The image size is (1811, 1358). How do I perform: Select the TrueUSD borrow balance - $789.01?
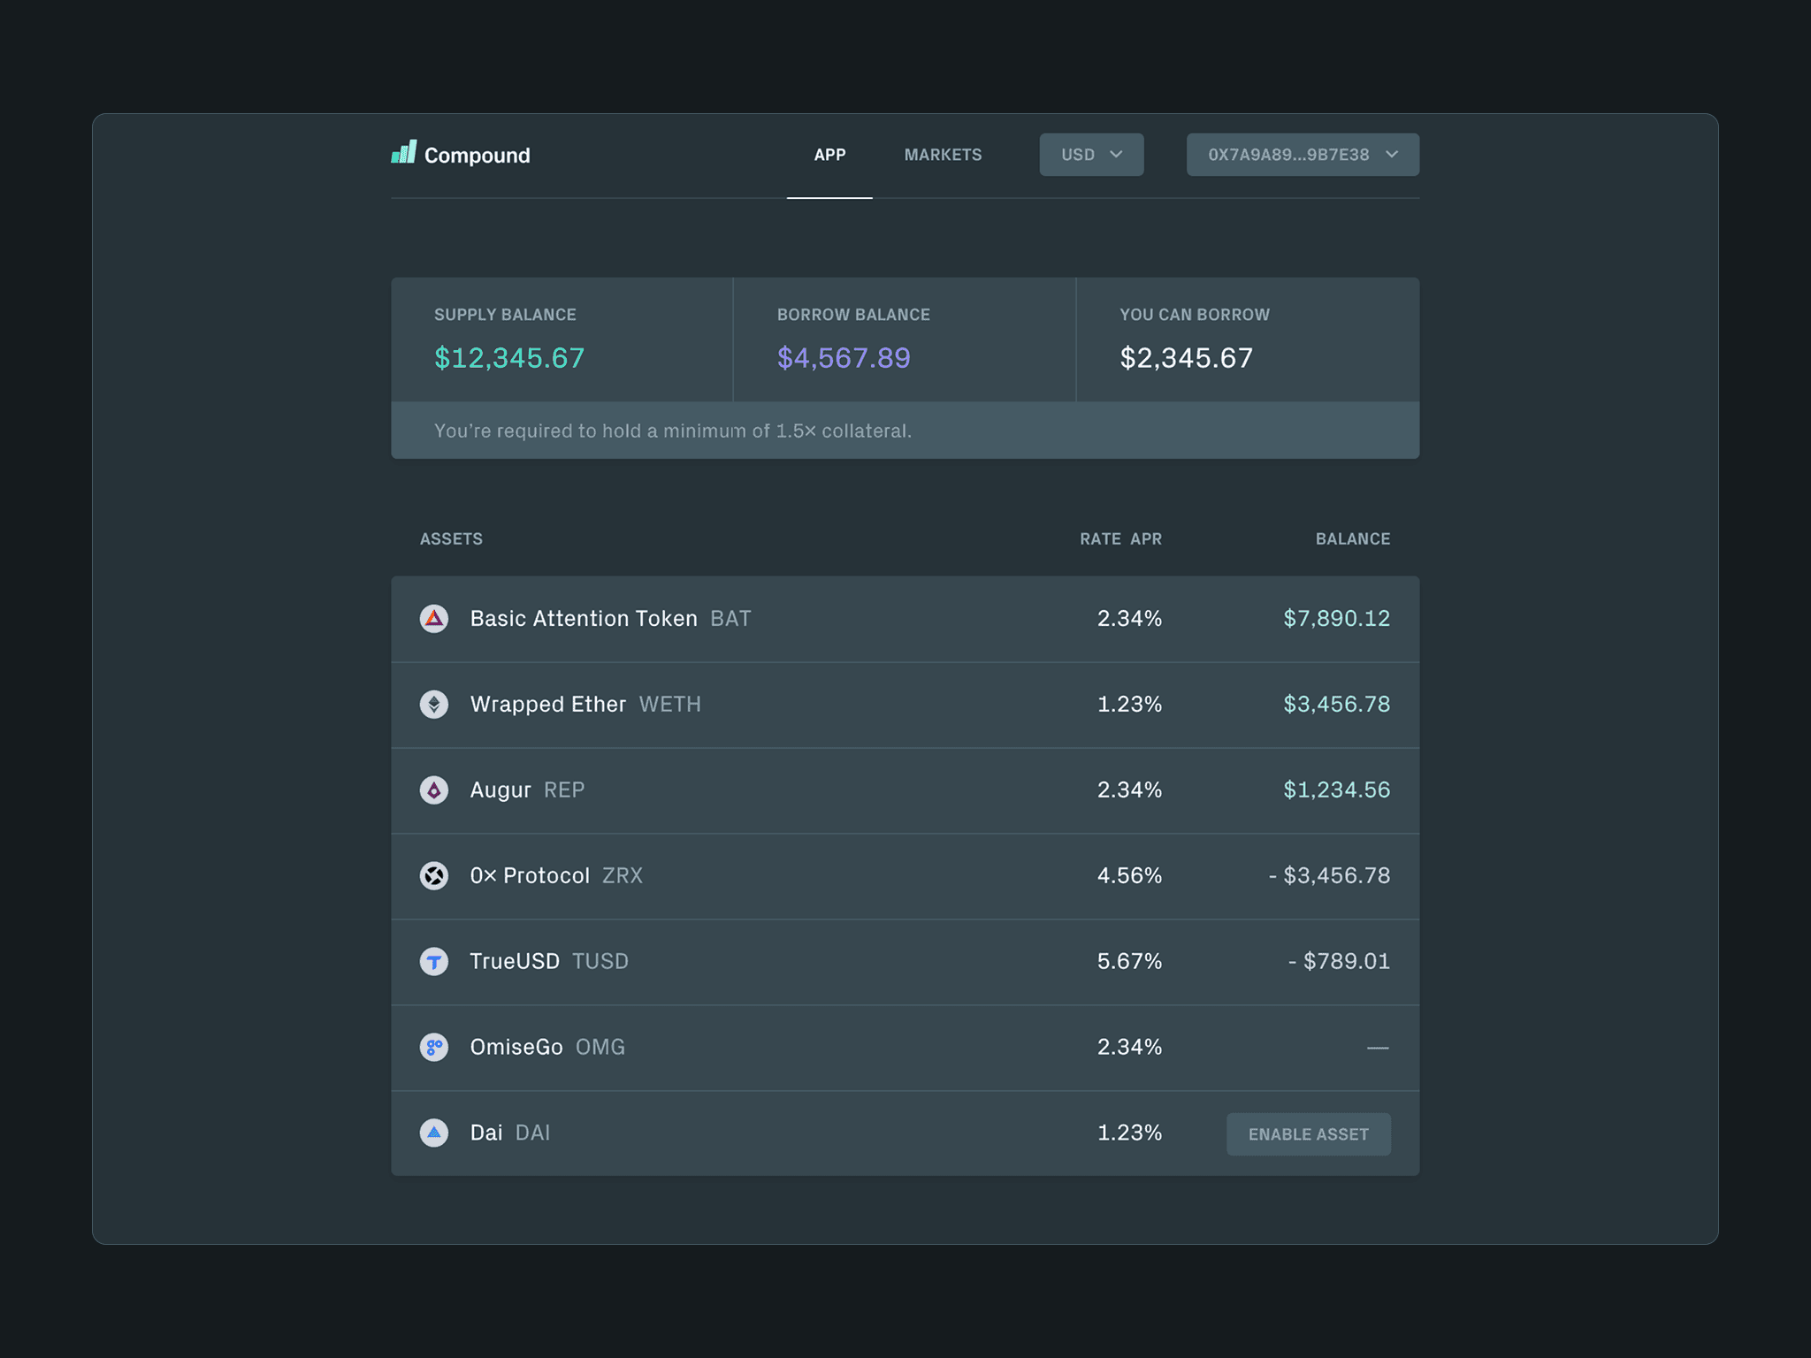click(1339, 962)
